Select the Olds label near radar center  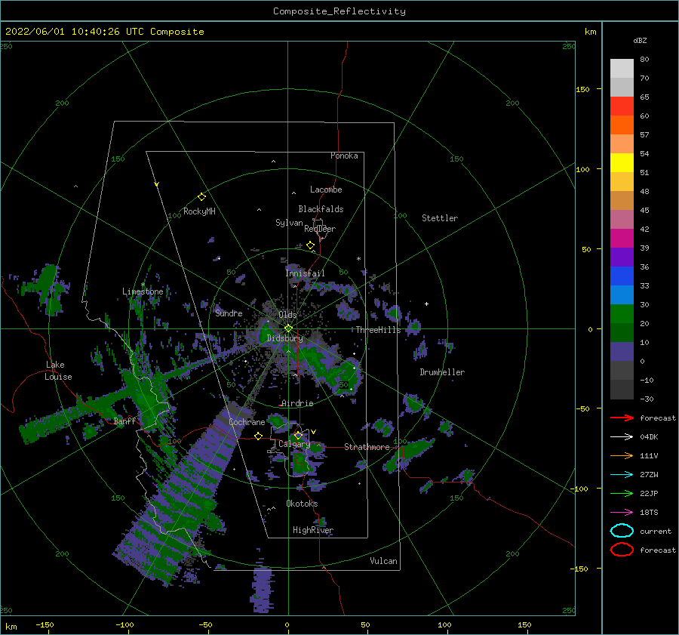coord(287,314)
